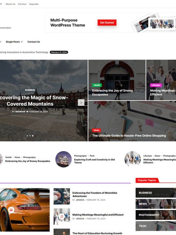Click the BUSINESS label on main slide
This screenshot has width=176, height=235.
click(x=30, y=90)
